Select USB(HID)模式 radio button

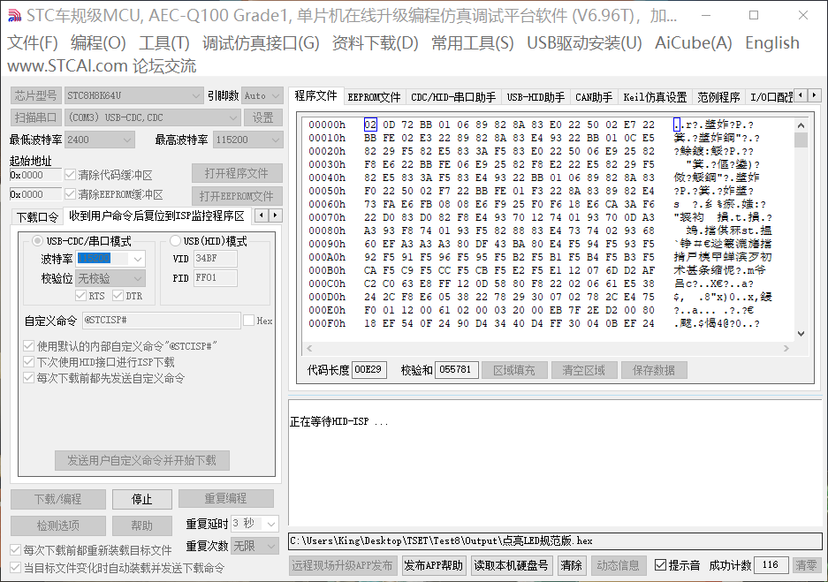[x=175, y=241]
